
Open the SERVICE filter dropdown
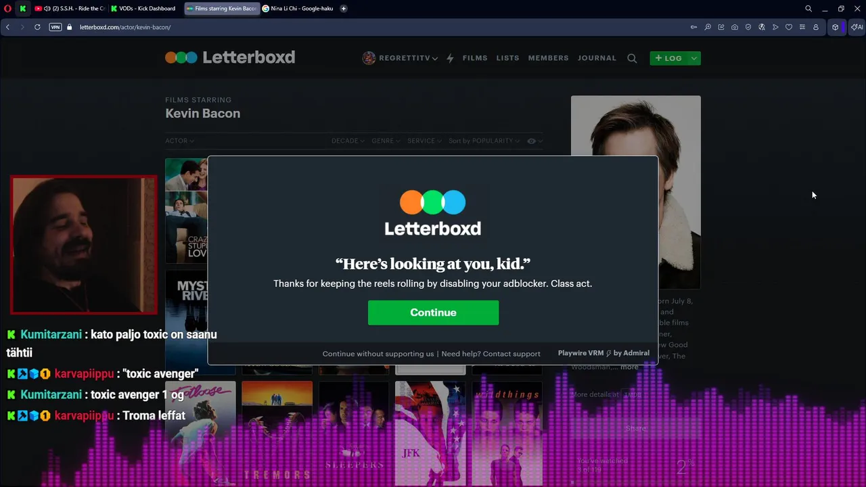424,141
